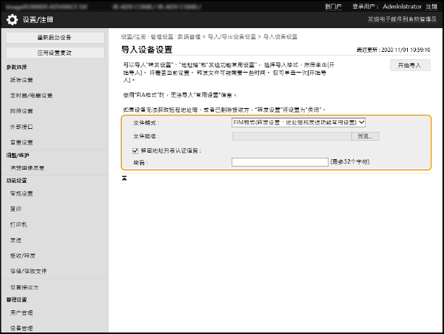Click the 注销 logout link

click(x=431, y=6)
